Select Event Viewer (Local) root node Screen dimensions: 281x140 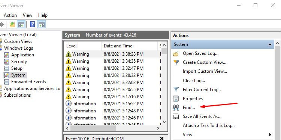(18, 35)
